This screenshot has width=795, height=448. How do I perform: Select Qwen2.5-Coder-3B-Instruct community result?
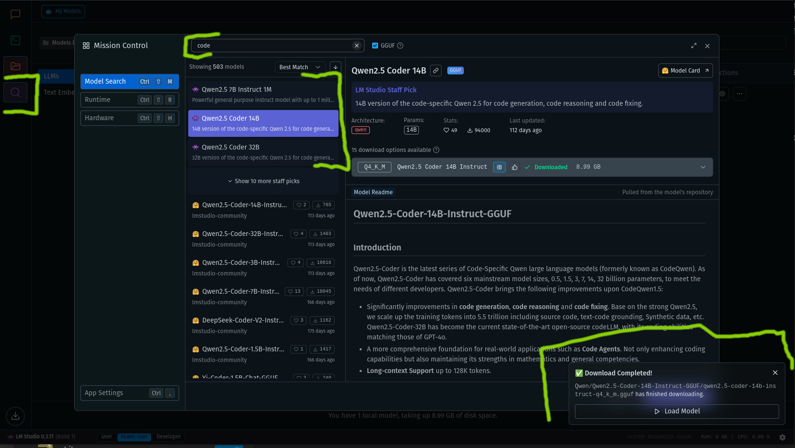[x=263, y=268]
